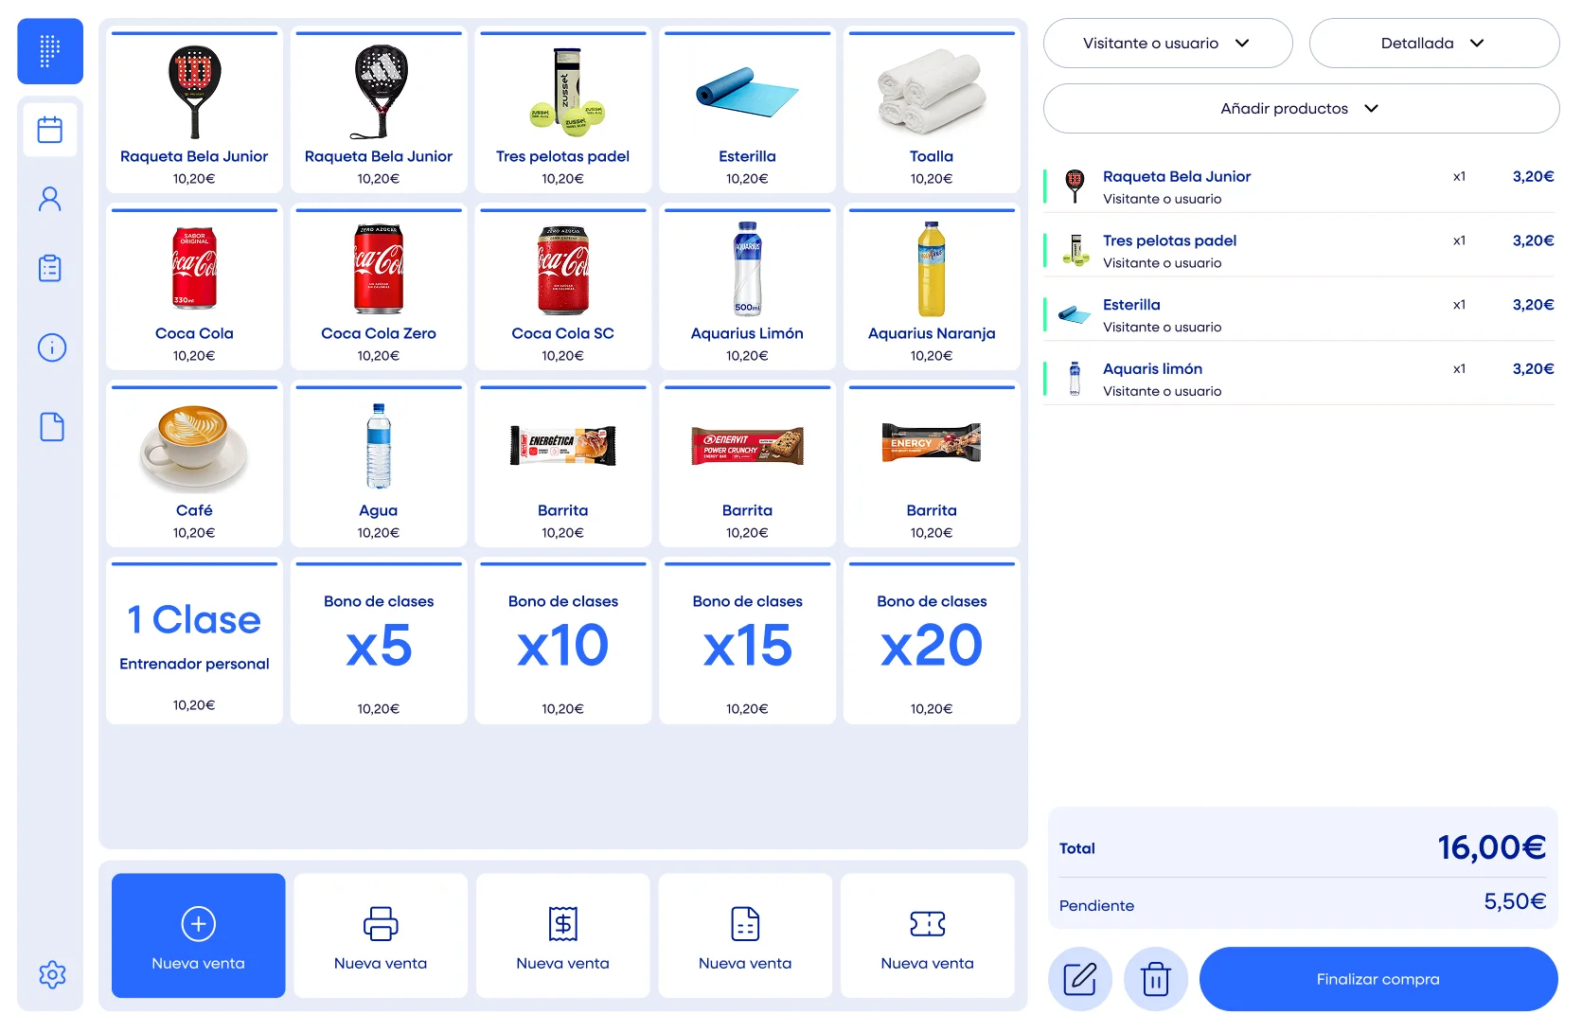Open the clipboard list section in the sidebar

point(49,268)
